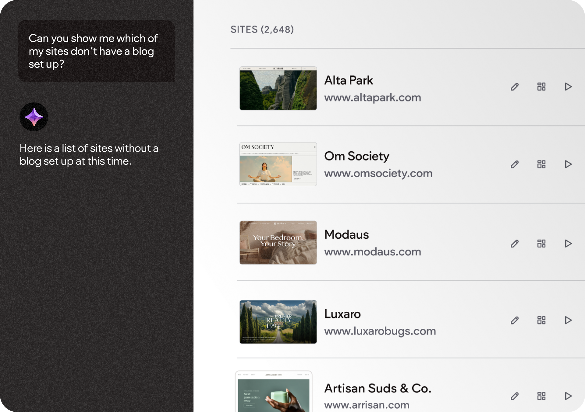585x412 pixels.
Task: Open the Luxaro grid icon
Action: tap(541, 320)
